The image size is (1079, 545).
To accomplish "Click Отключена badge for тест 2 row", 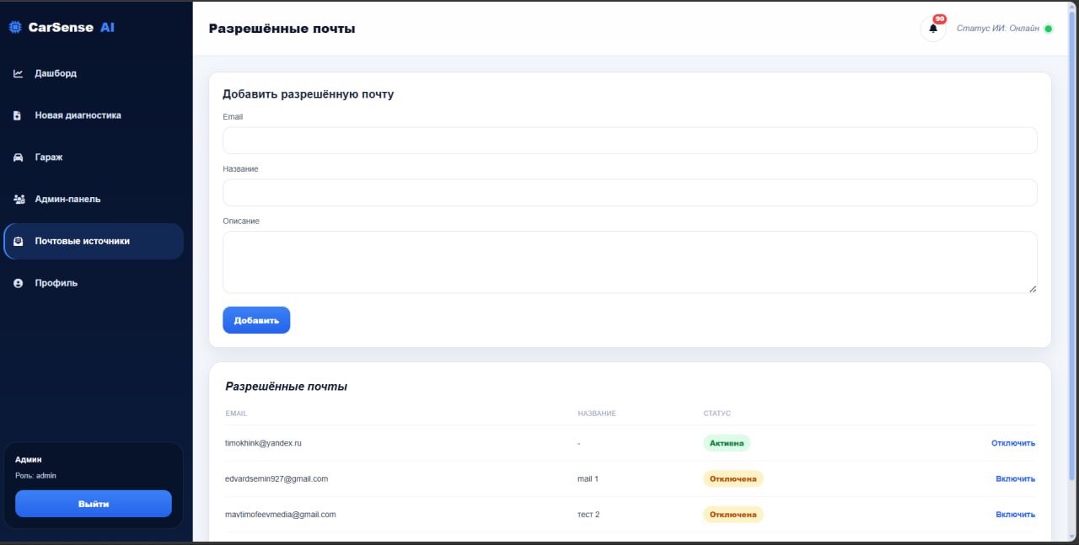I will (733, 514).
